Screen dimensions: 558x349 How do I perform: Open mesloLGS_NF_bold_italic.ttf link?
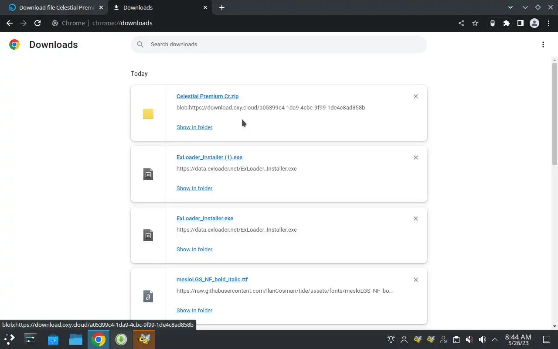212,280
